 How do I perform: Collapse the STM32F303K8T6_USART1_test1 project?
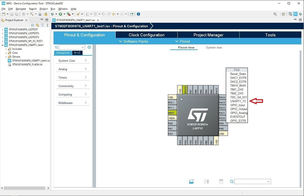(3, 45)
